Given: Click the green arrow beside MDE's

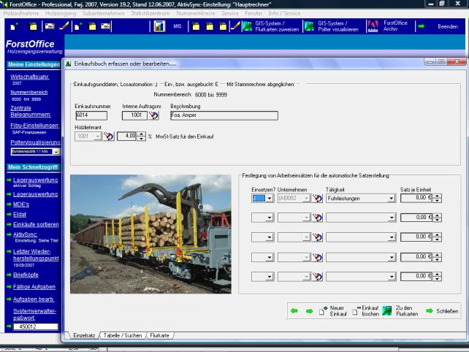Looking at the screenshot, I should [9, 204].
